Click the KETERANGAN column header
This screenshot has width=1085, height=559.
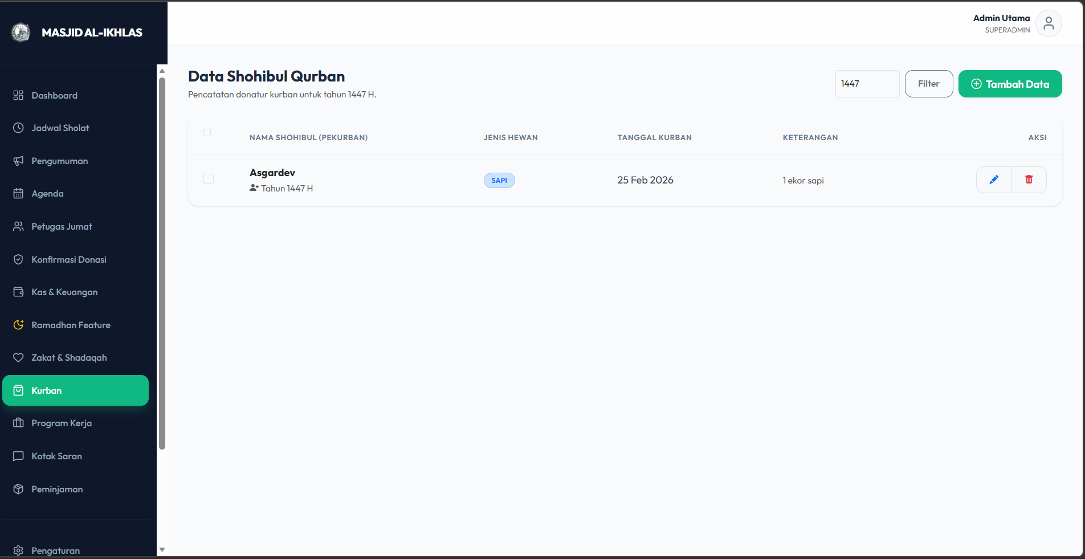pyautogui.click(x=810, y=137)
